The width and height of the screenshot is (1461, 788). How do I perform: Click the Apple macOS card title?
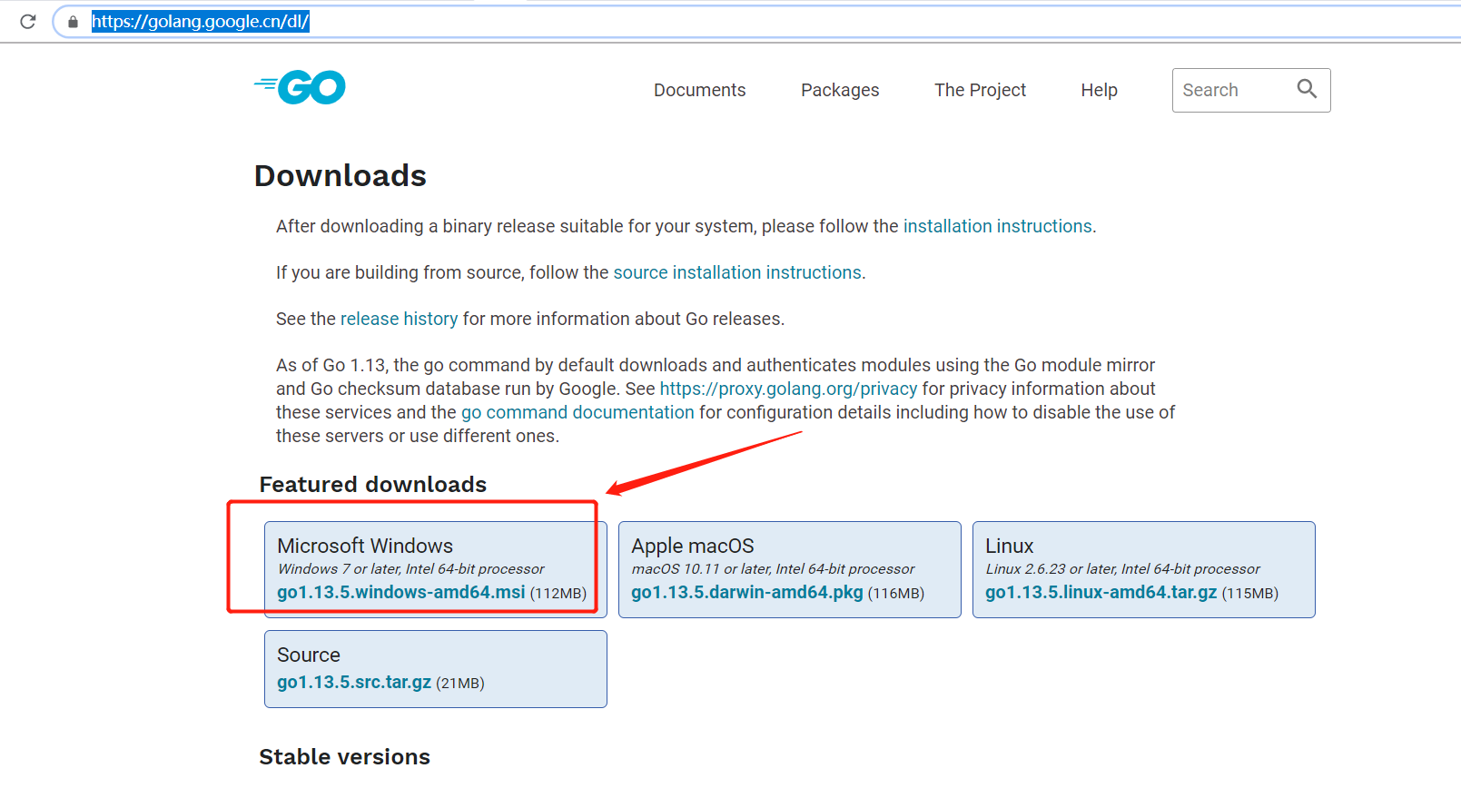693,546
